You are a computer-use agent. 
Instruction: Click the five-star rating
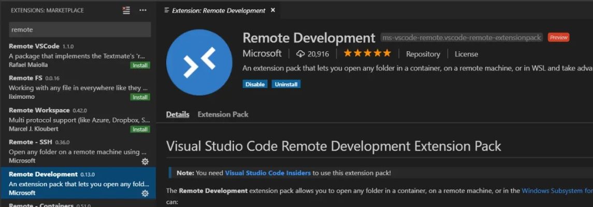[367, 53]
